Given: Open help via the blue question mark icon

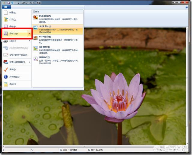Looking at the screenshot, I should [187, 7].
